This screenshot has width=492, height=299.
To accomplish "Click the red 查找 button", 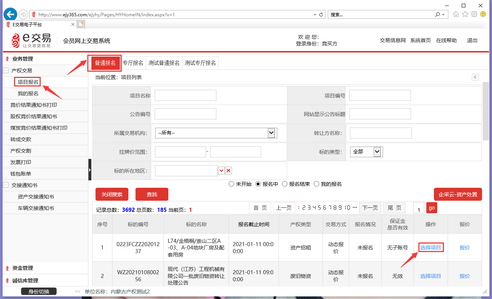I will click(152, 194).
